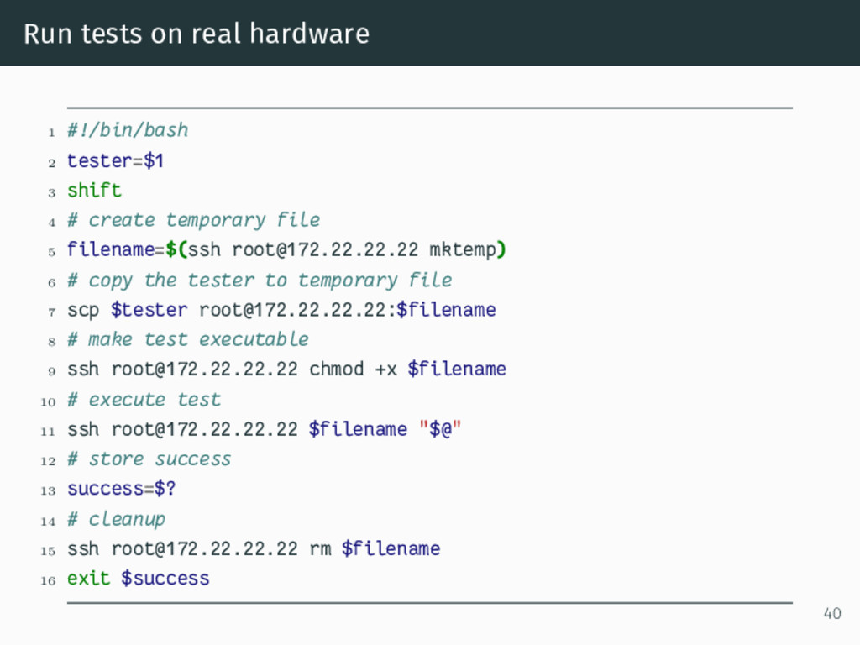Click the 'rm $filename' command line
The image size is (860, 645).
click(254, 548)
